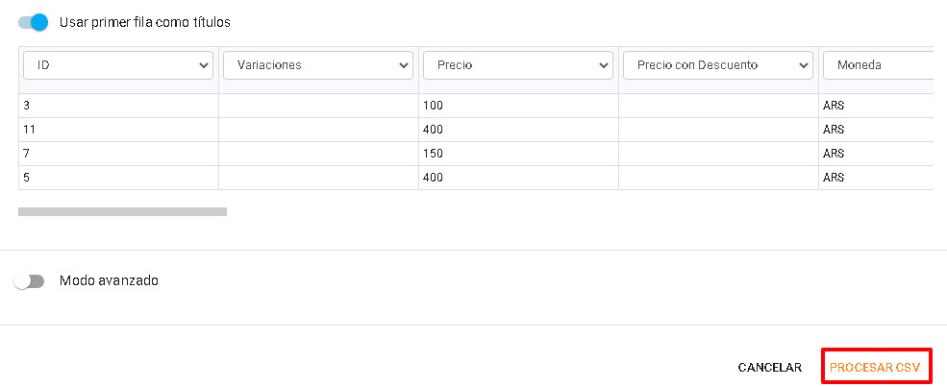Select the cell with ID 11
The width and height of the screenshot is (947, 387).
coord(118,130)
